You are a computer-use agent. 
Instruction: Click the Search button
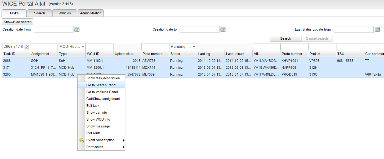(x=285, y=38)
